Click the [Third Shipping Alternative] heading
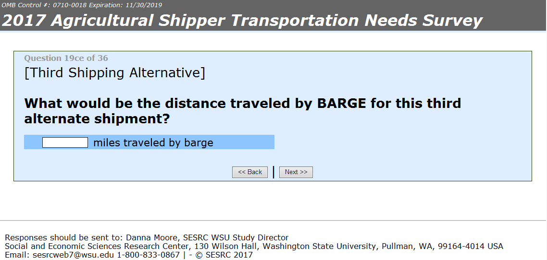547x260 pixels. click(x=114, y=73)
